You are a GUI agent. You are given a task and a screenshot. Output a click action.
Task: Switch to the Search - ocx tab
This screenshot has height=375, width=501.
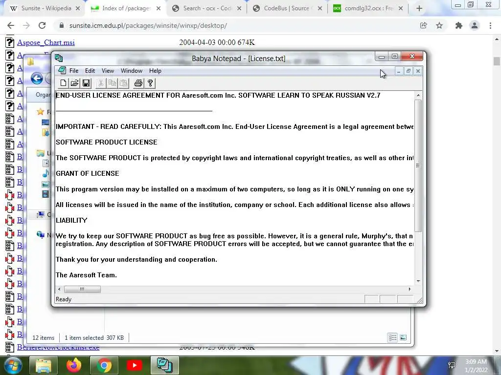pos(206,8)
